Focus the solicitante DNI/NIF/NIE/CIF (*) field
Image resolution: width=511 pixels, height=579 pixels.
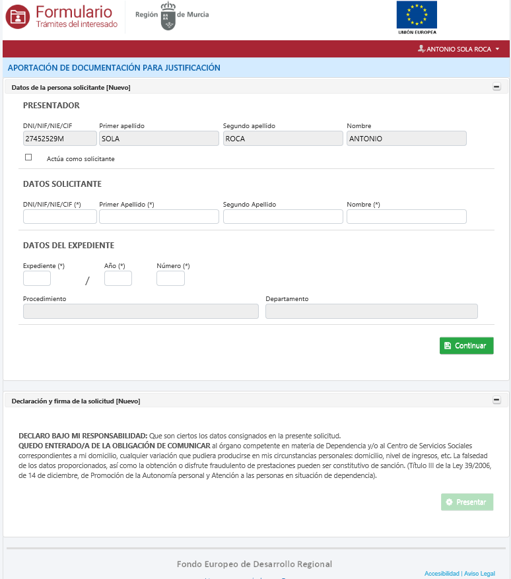tap(59, 217)
